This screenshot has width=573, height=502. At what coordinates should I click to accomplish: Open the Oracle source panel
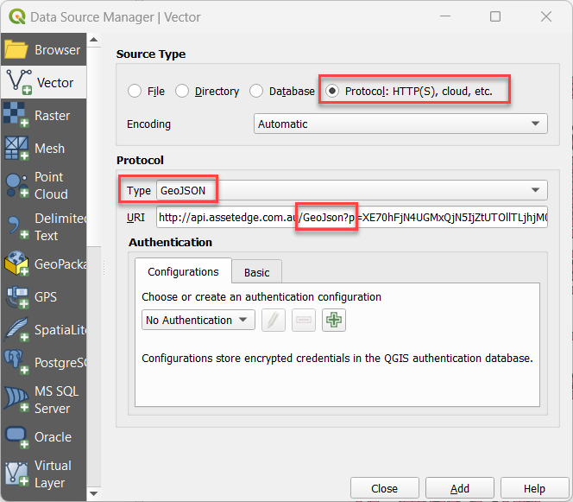click(x=43, y=436)
